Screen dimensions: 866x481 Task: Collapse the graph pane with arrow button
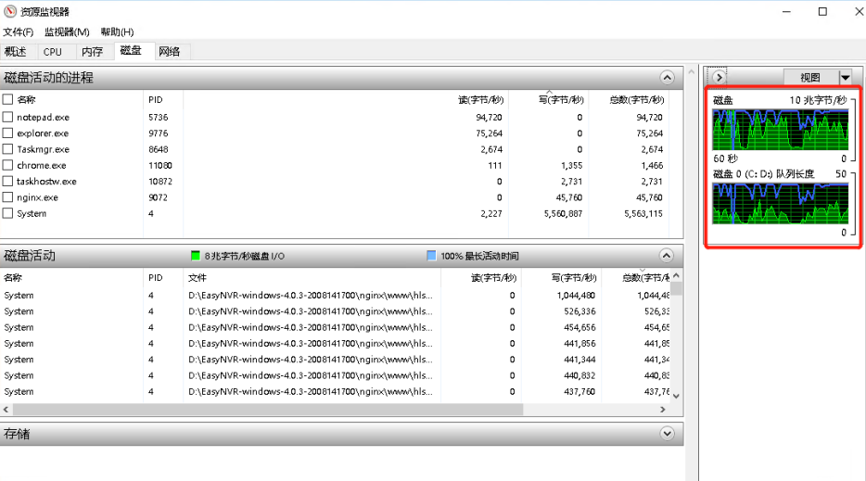[x=719, y=77]
